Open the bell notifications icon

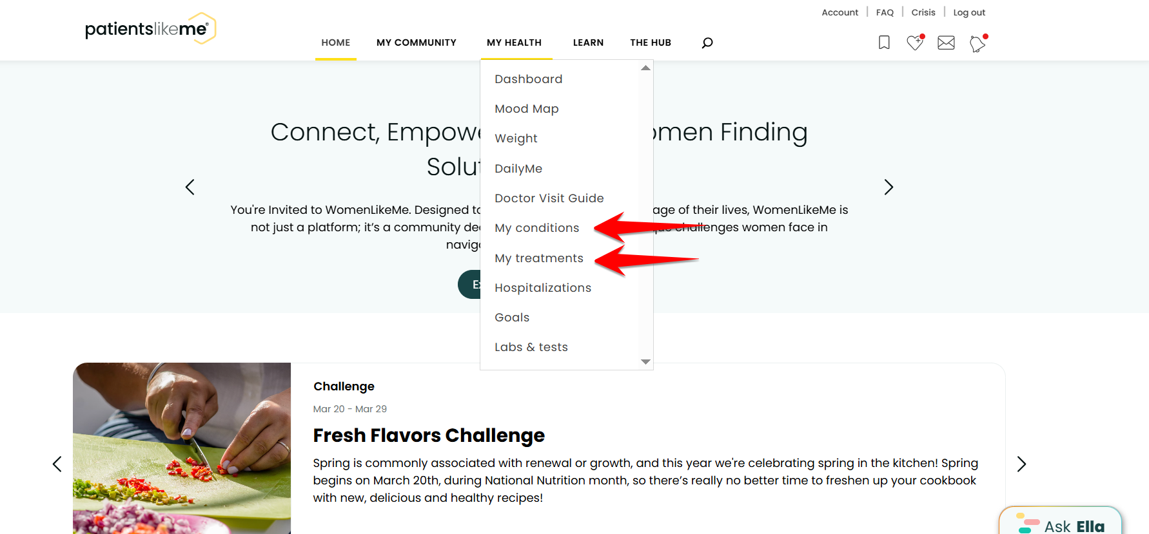tap(977, 43)
